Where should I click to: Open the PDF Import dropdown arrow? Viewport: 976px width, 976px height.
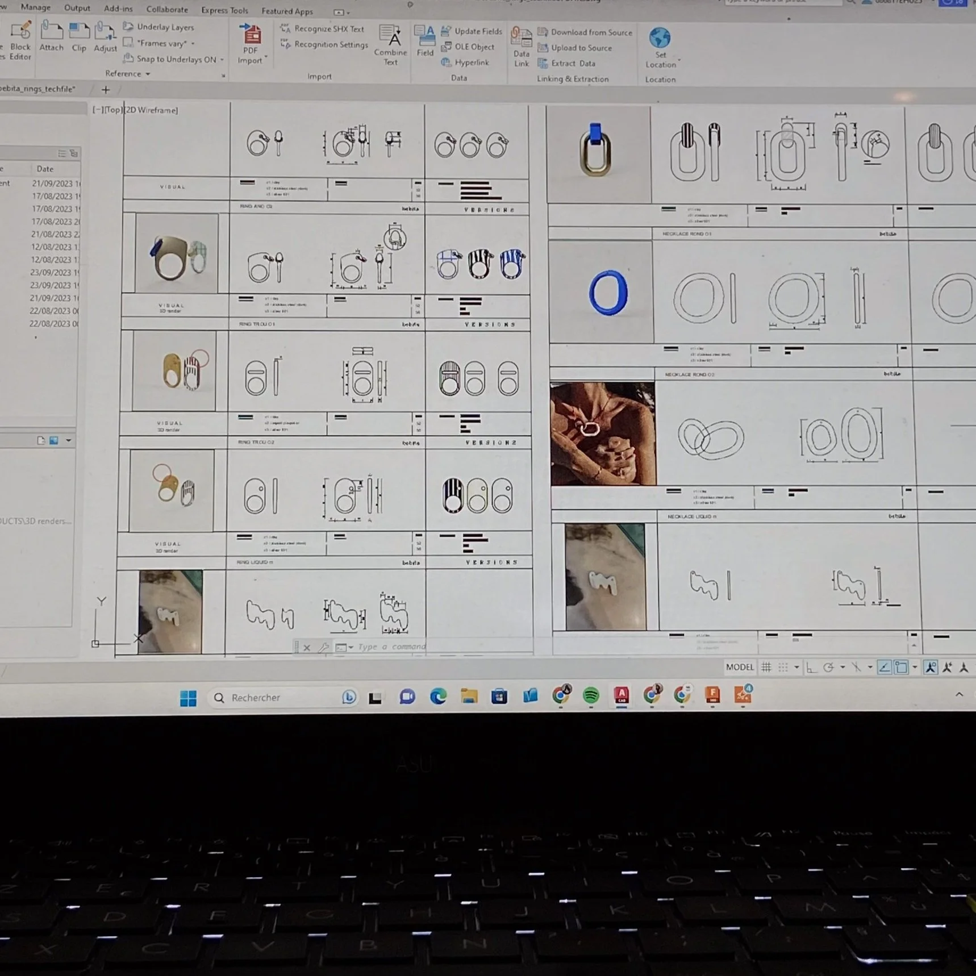coord(265,58)
